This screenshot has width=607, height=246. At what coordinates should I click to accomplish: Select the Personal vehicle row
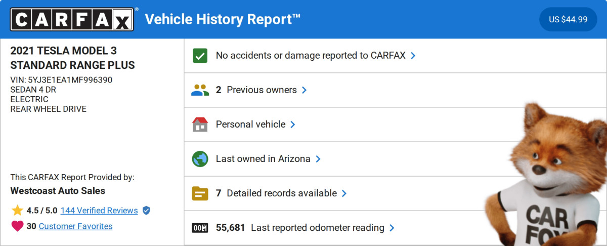250,125
